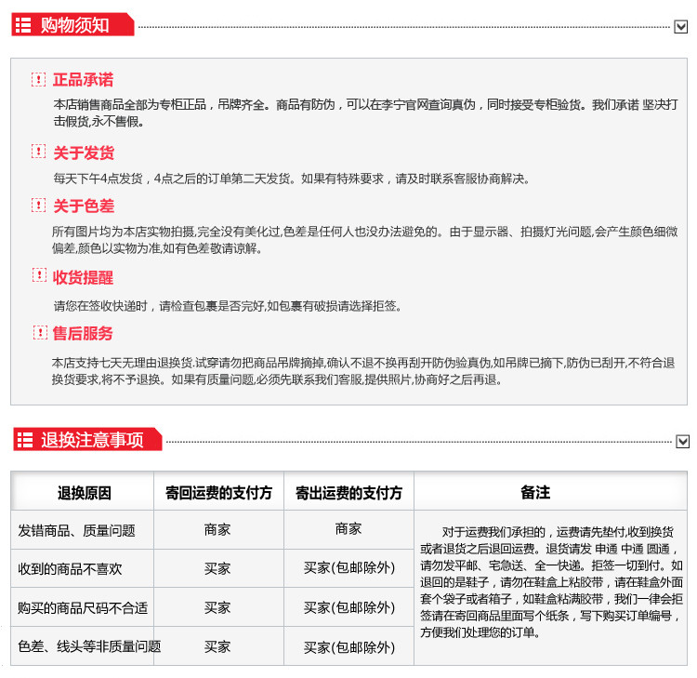Click 买家(包邮除外) in the 色差、线头 row
The width and height of the screenshot is (697, 678).
[x=349, y=647]
